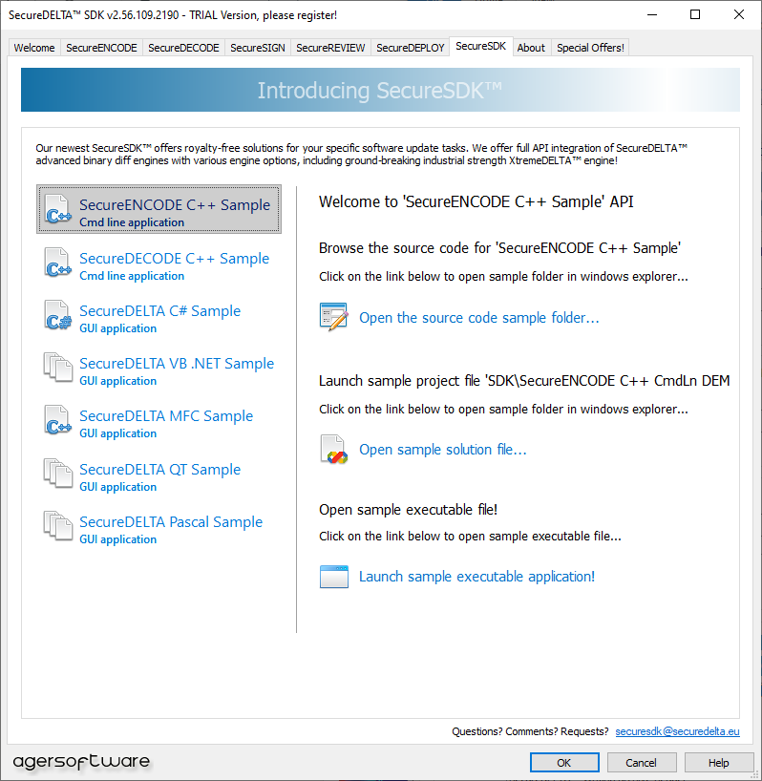
Task: Email securesdk@securedelta.eu via the link
Action: (x=677, y=731)
